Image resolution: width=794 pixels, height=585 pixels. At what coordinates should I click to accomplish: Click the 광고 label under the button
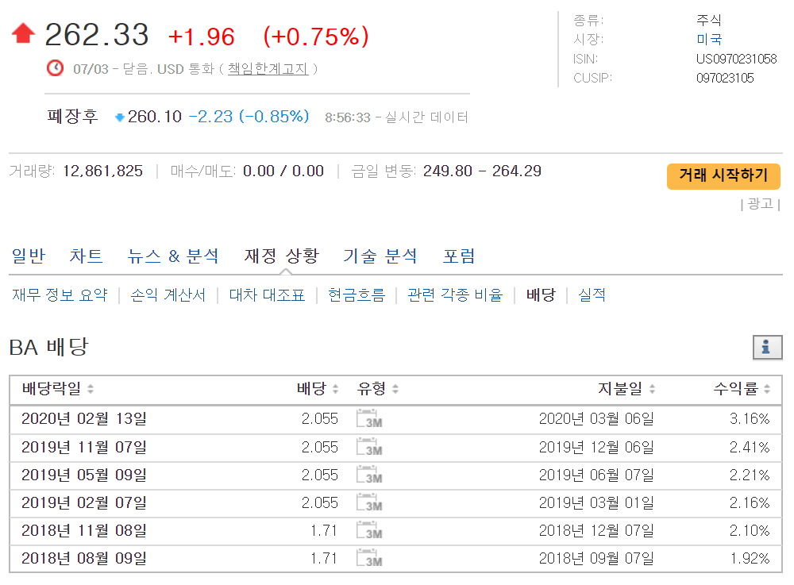pyautogui.click(x=760, y=204)
